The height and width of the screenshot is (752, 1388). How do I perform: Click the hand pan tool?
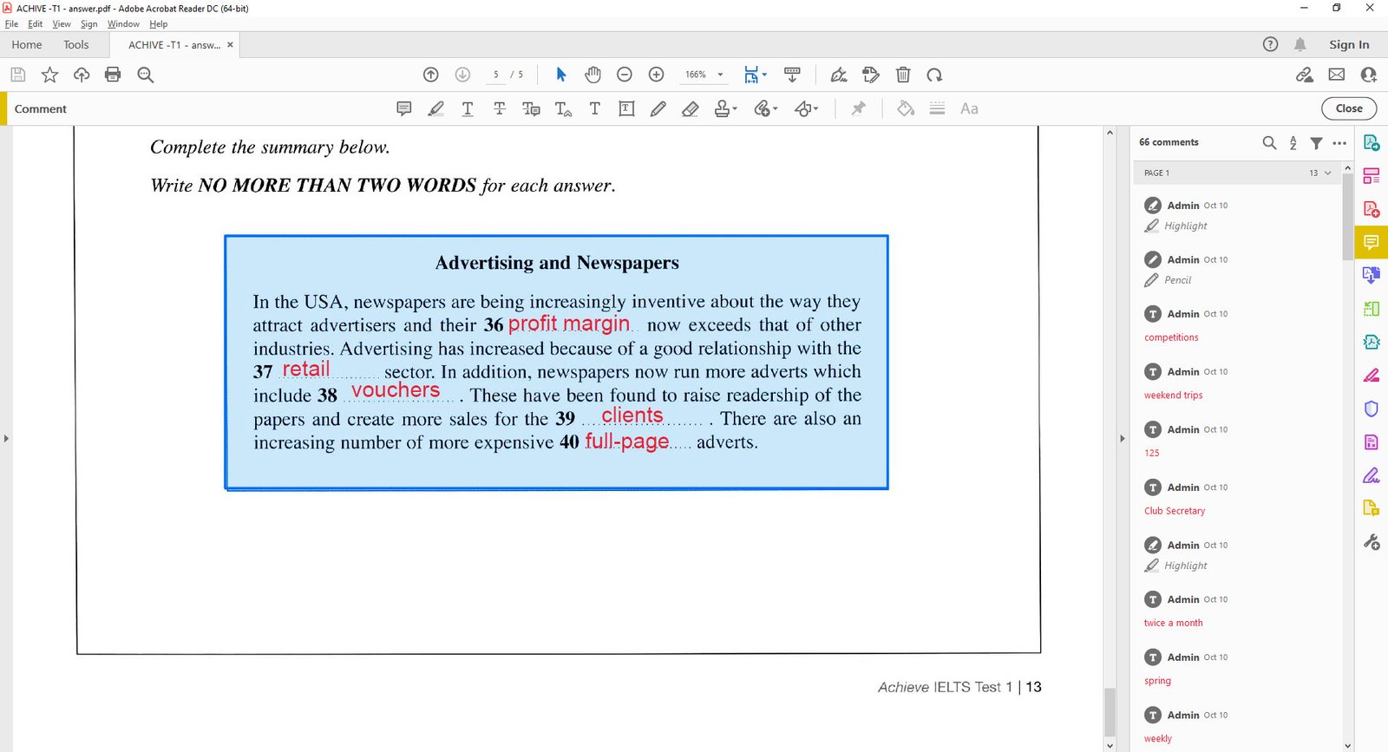pos(593,75)
